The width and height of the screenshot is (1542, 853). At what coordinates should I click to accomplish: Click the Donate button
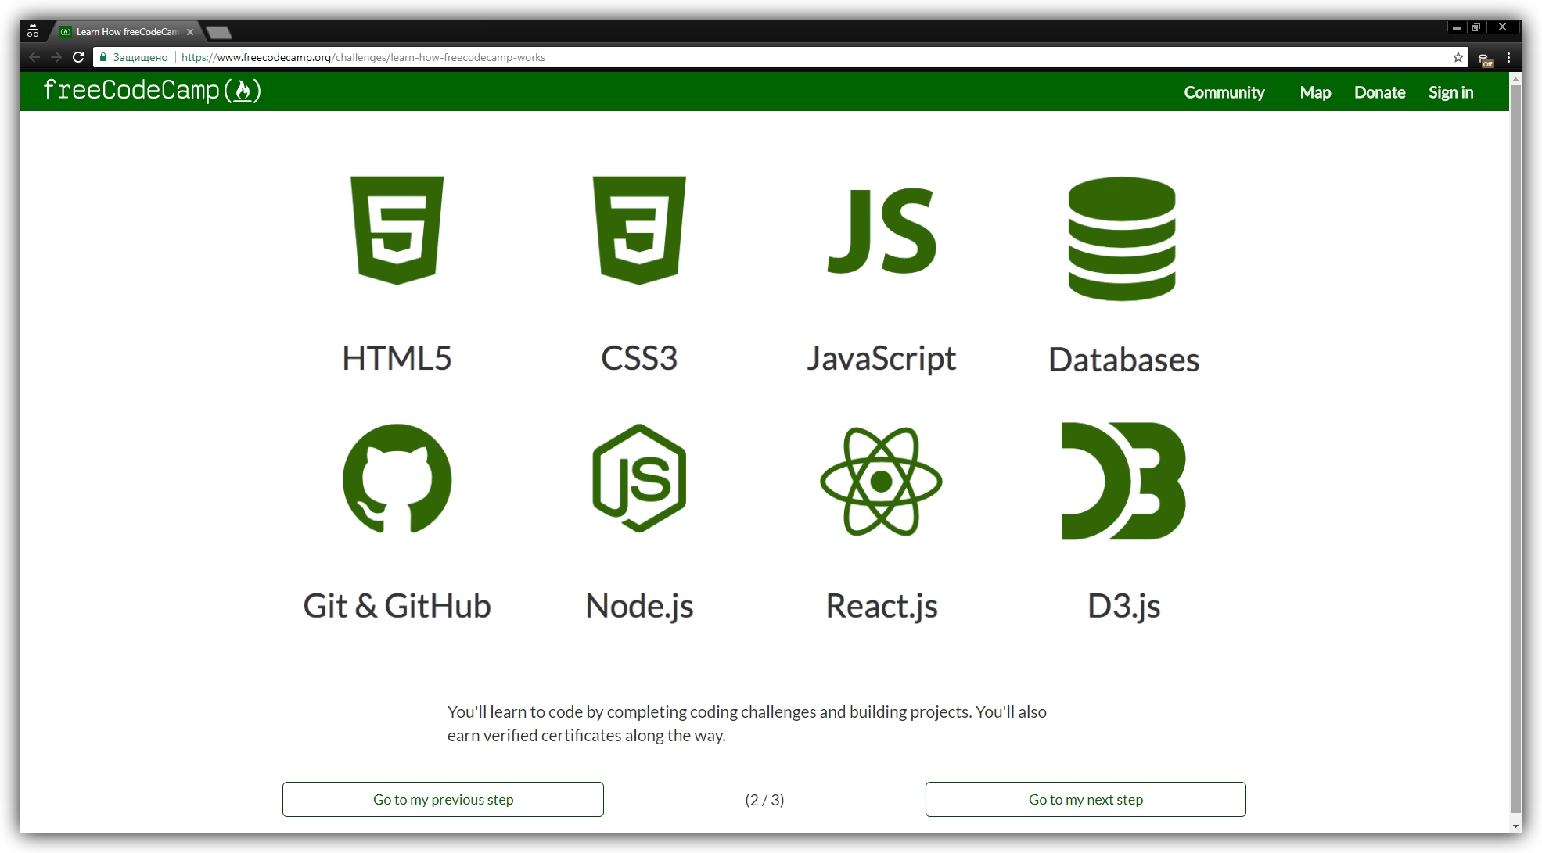[1379, 92]
